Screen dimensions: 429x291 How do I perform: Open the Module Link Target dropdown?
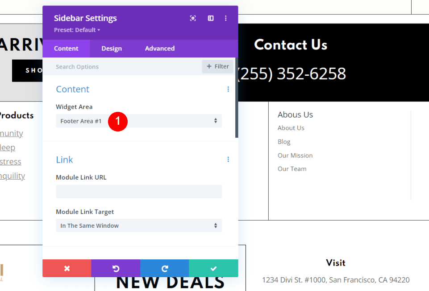(138, 225)
